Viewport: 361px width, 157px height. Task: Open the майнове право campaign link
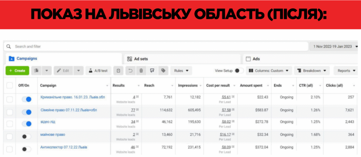53,135
